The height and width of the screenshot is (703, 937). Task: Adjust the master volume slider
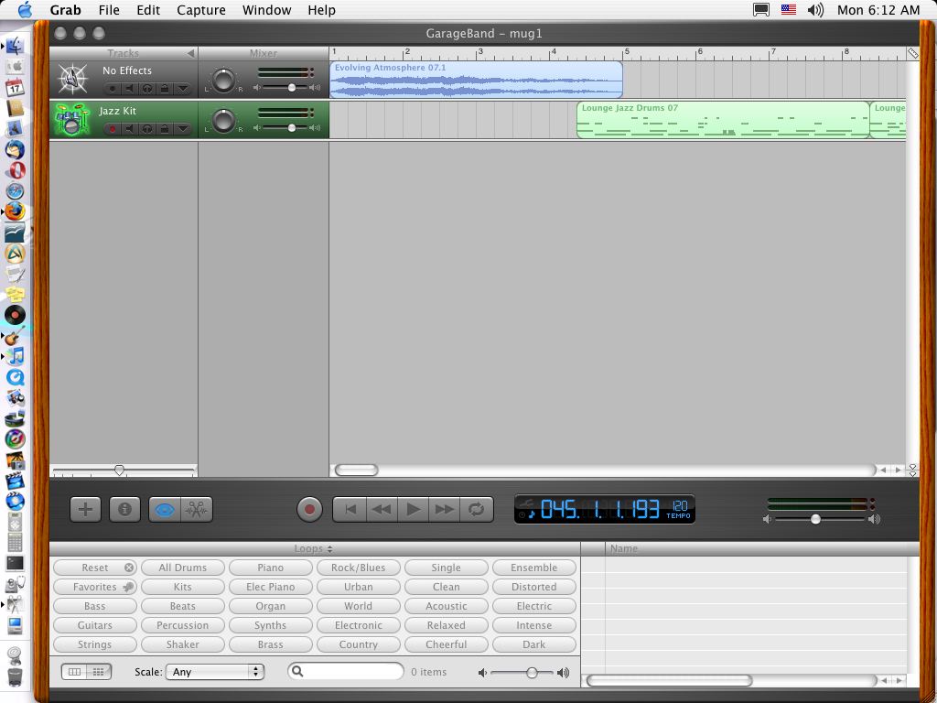(815, 519)
